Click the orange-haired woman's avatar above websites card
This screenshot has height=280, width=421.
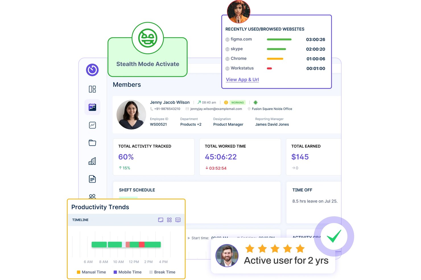pyautogui.click(x=239, y=11)
